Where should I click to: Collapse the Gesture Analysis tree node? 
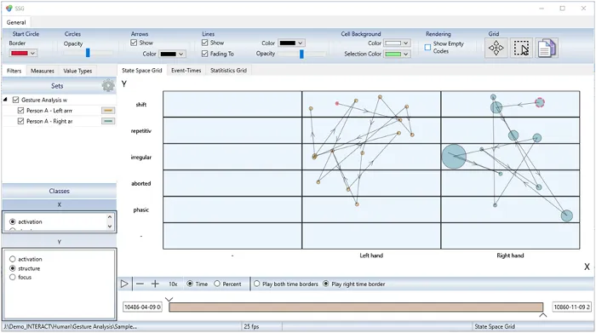(5, 100)
